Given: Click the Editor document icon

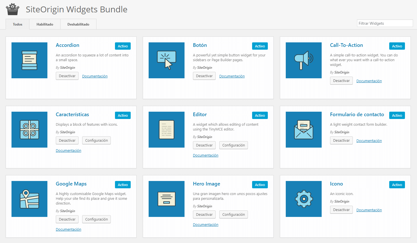Looking at the screenshot, I should [166, 130].
